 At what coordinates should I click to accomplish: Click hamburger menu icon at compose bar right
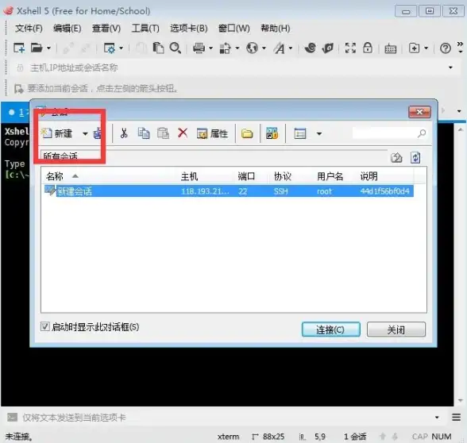456,417
